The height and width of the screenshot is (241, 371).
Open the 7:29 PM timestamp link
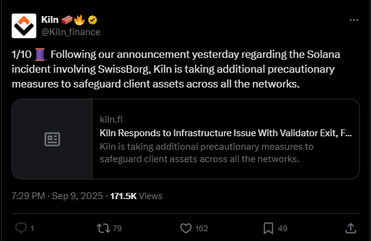[x=28, y=196]
